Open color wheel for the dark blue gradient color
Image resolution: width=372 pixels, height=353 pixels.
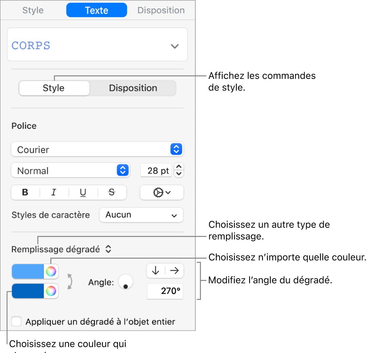[51, 291]
